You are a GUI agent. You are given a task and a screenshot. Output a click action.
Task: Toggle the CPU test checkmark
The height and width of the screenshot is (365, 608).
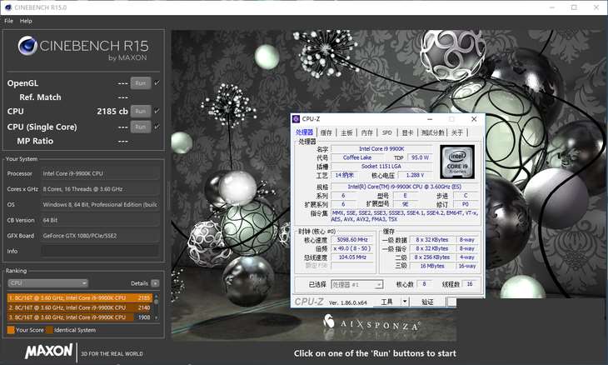(157, 111)
